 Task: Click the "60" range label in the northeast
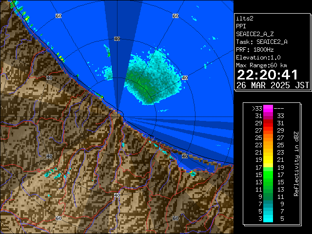pos(175,16)
